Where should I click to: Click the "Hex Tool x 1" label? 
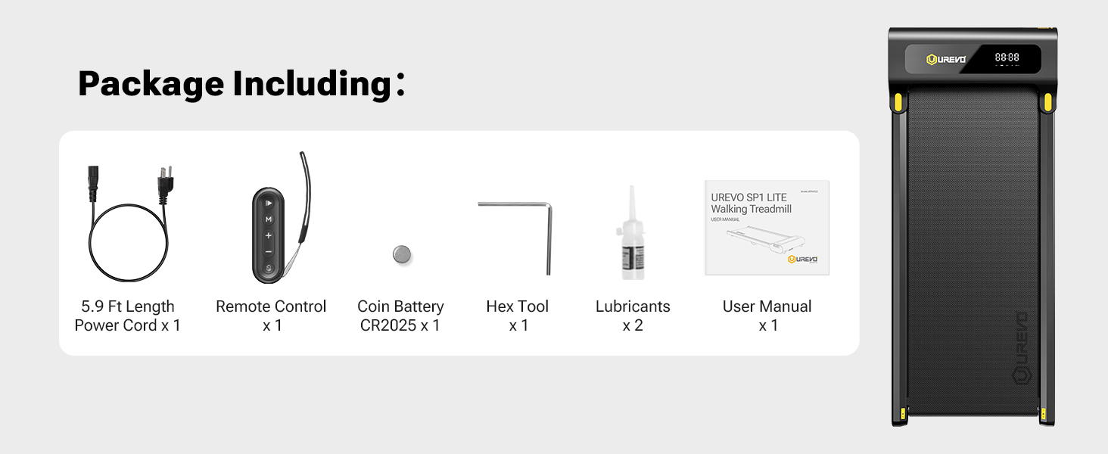tap(518, 316)
